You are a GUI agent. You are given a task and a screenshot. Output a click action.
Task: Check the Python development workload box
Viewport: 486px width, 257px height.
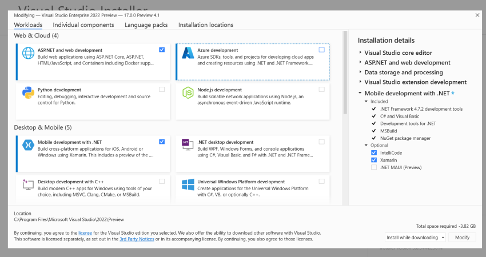[162, 89]
